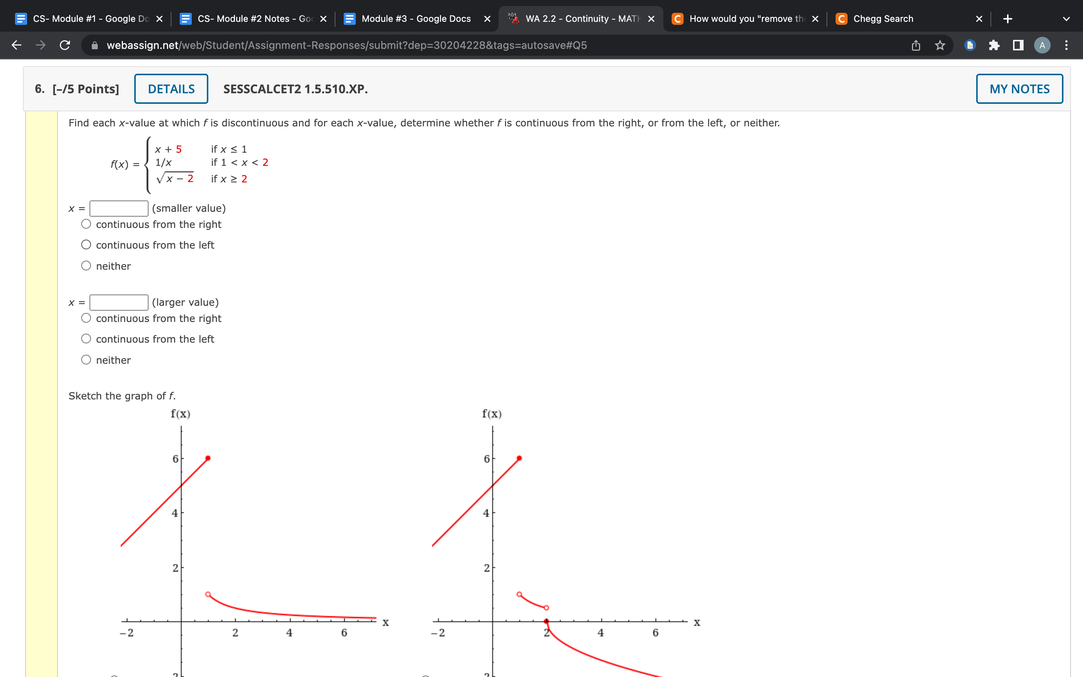Click the back navigation arrow

coord(16,45)
